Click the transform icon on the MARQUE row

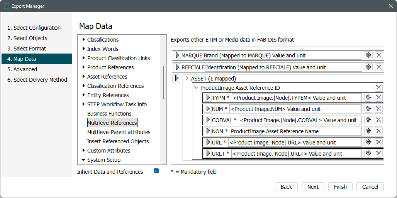point(368,55)
